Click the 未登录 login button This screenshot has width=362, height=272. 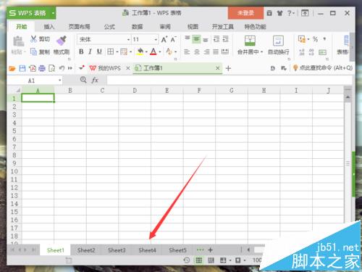245,13
